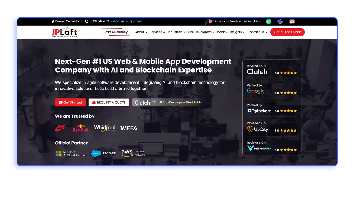The width and height of the screenshot is (356, 200).
Task: Open the Hire Developers dropdown
Action: pyautogui.click(x=201, y=32)
